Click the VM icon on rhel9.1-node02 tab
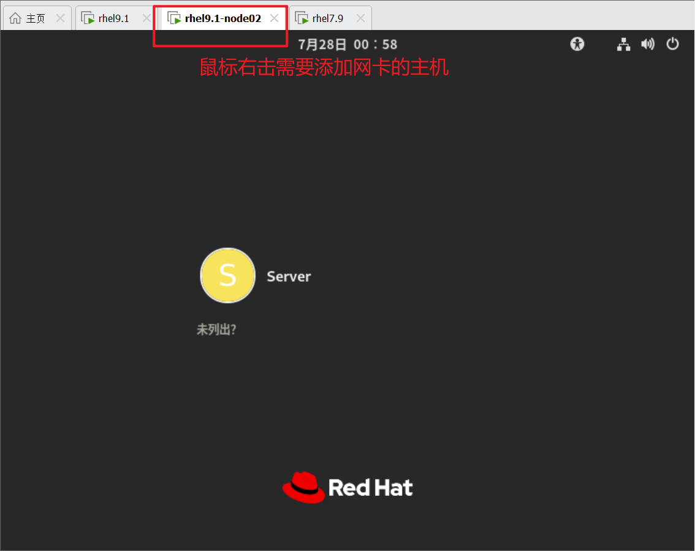The width and height of the screenshot is (695, 551). [x=174, y=18]
